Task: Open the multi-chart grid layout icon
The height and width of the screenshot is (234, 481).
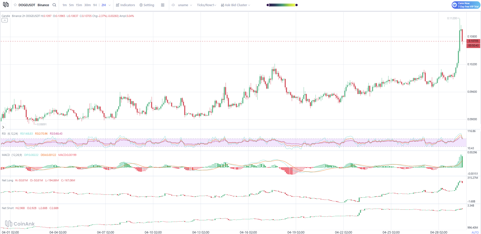Action: pyautogui.click(x=163, y=5)
